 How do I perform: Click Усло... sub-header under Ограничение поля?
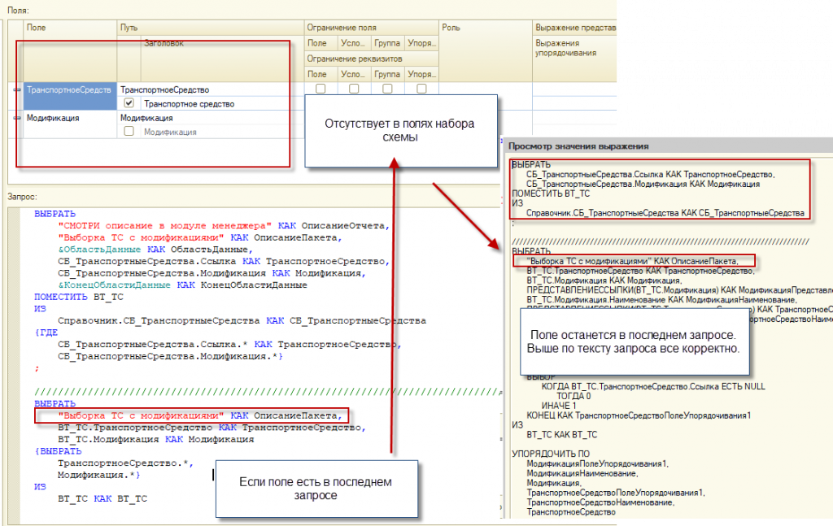[x=354, y=43]
